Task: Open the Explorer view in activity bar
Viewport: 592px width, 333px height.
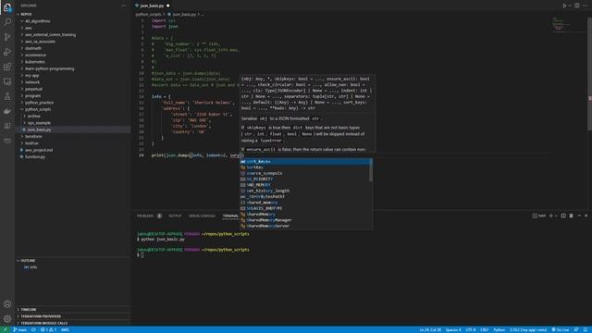Action: [x=7, y=7]
